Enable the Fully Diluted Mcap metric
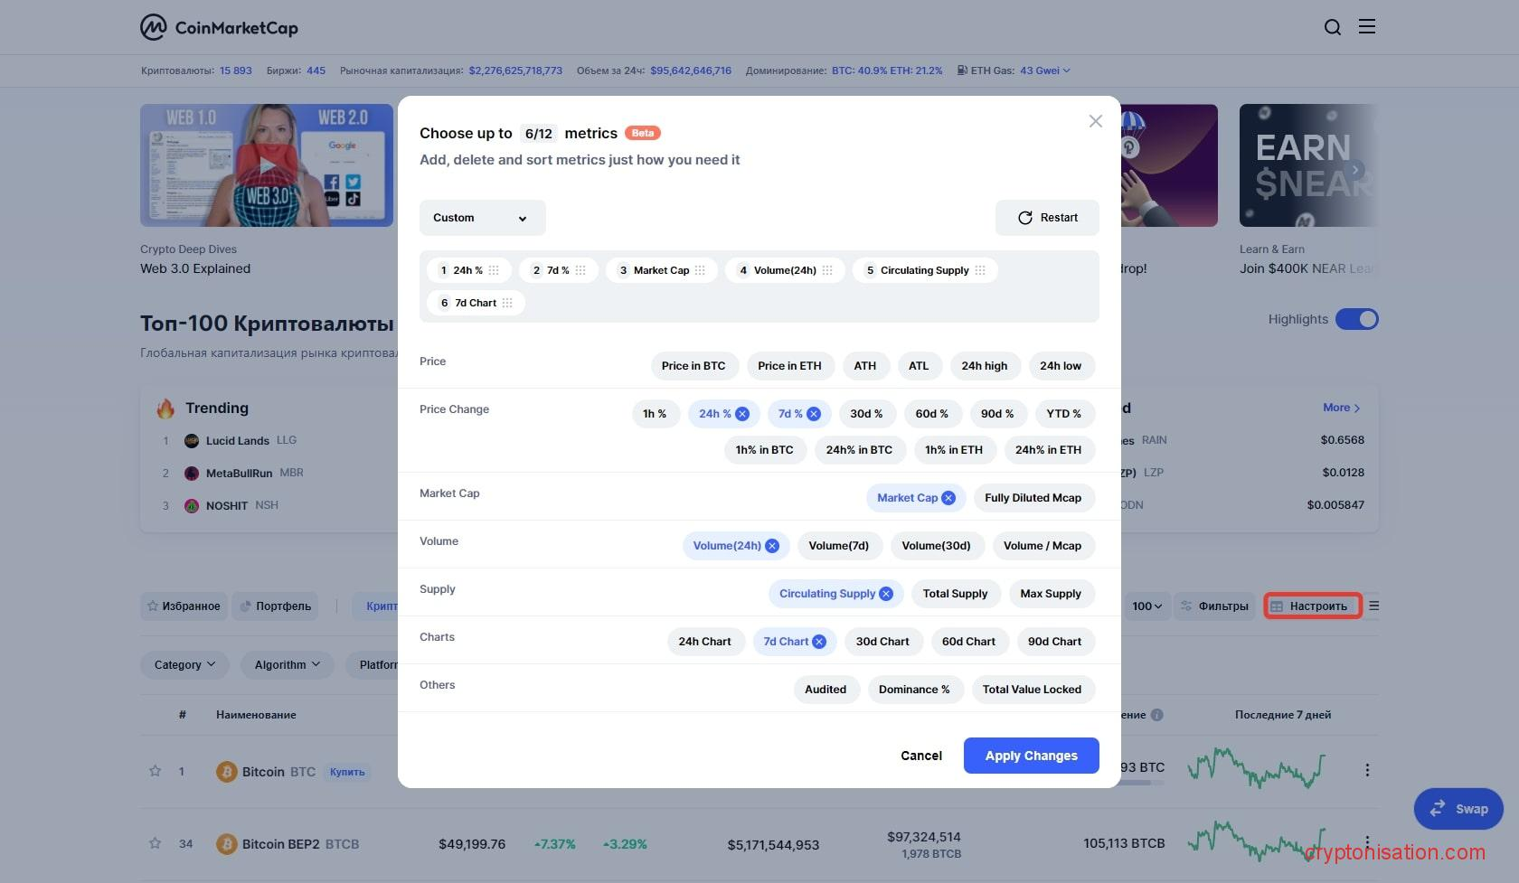The image size is (1519, 883). coord(1033,498)
